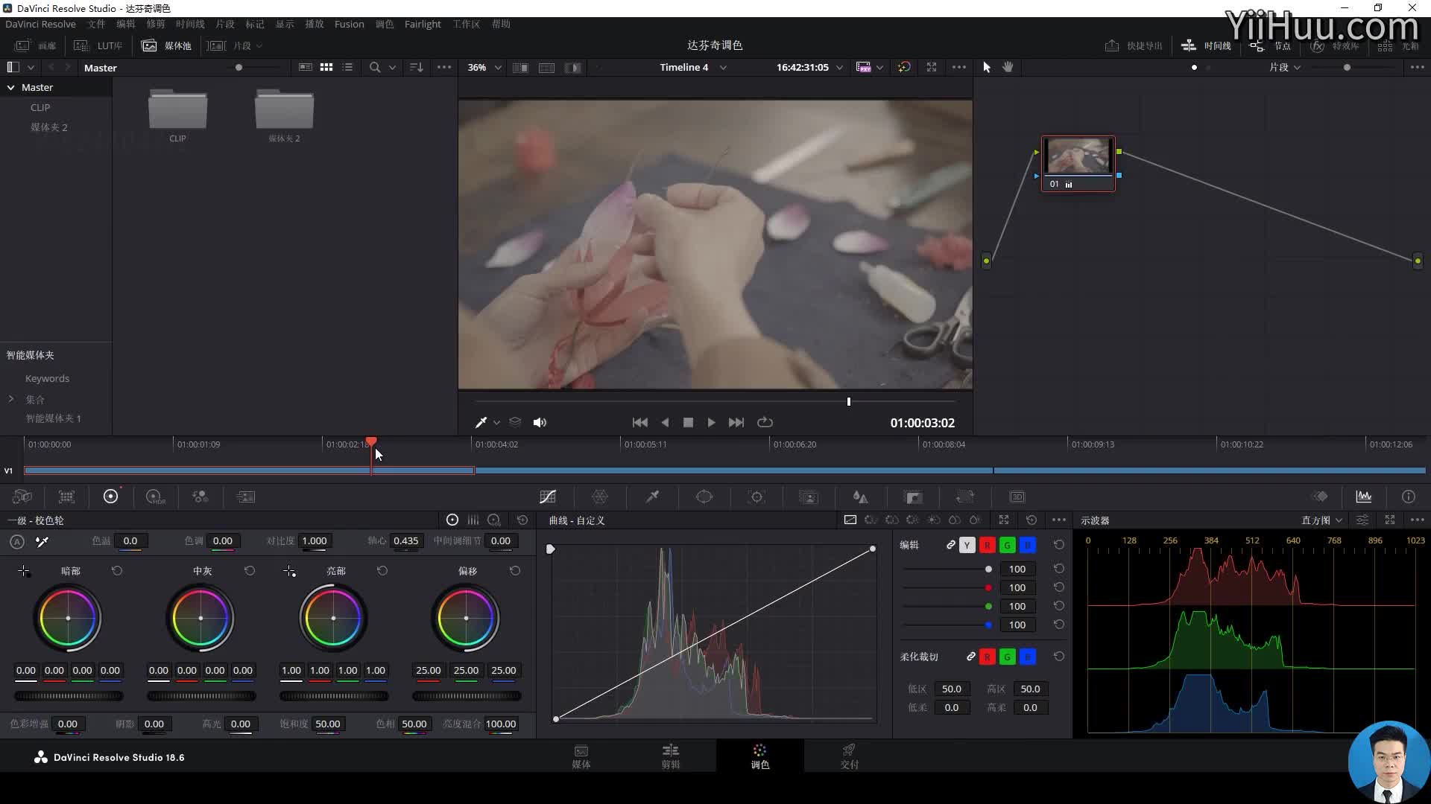Click the Lift color wheel center
This screenshot has height=804, width=1431.
[68, 618]
